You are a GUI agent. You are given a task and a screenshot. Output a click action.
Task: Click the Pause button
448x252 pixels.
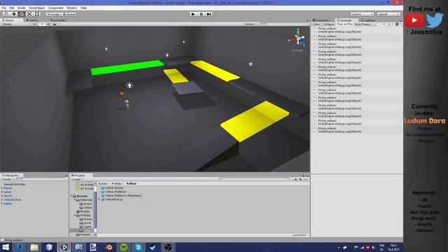point(201,14)
